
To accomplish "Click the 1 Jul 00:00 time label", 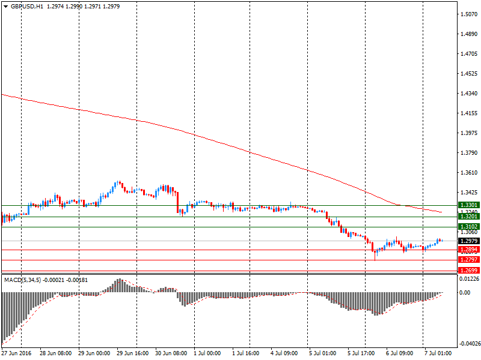I will tap(207, 353).
